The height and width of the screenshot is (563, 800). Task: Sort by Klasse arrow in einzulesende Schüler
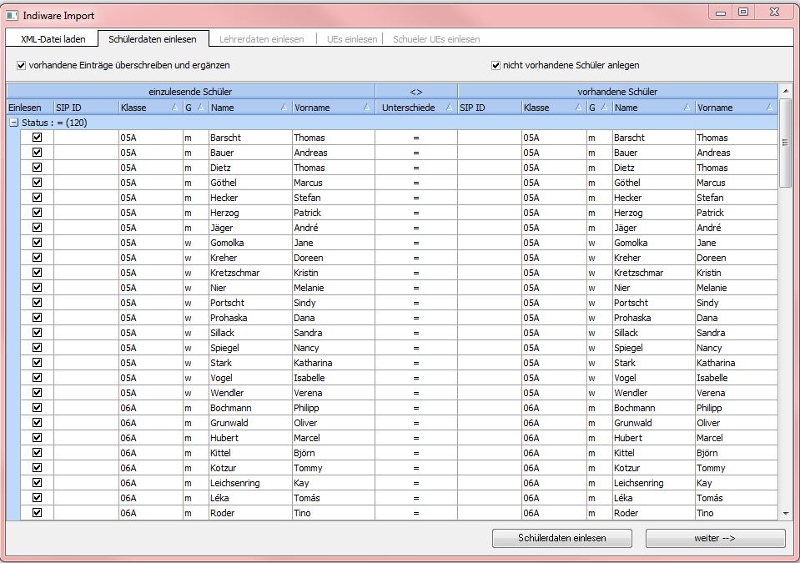click(x=175, y=108)
